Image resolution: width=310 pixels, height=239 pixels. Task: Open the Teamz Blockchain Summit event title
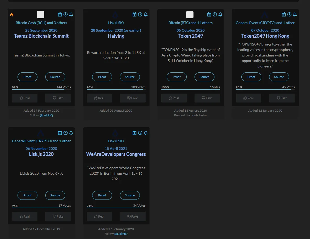[x=41, y=36]
